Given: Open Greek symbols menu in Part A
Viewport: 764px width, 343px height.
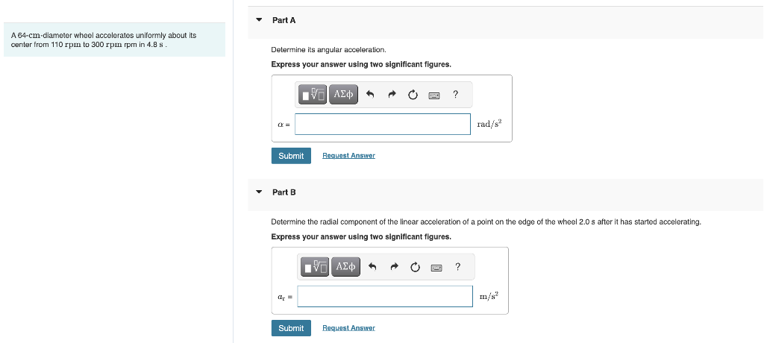Looking at the screenshot, I should point(343,94).
